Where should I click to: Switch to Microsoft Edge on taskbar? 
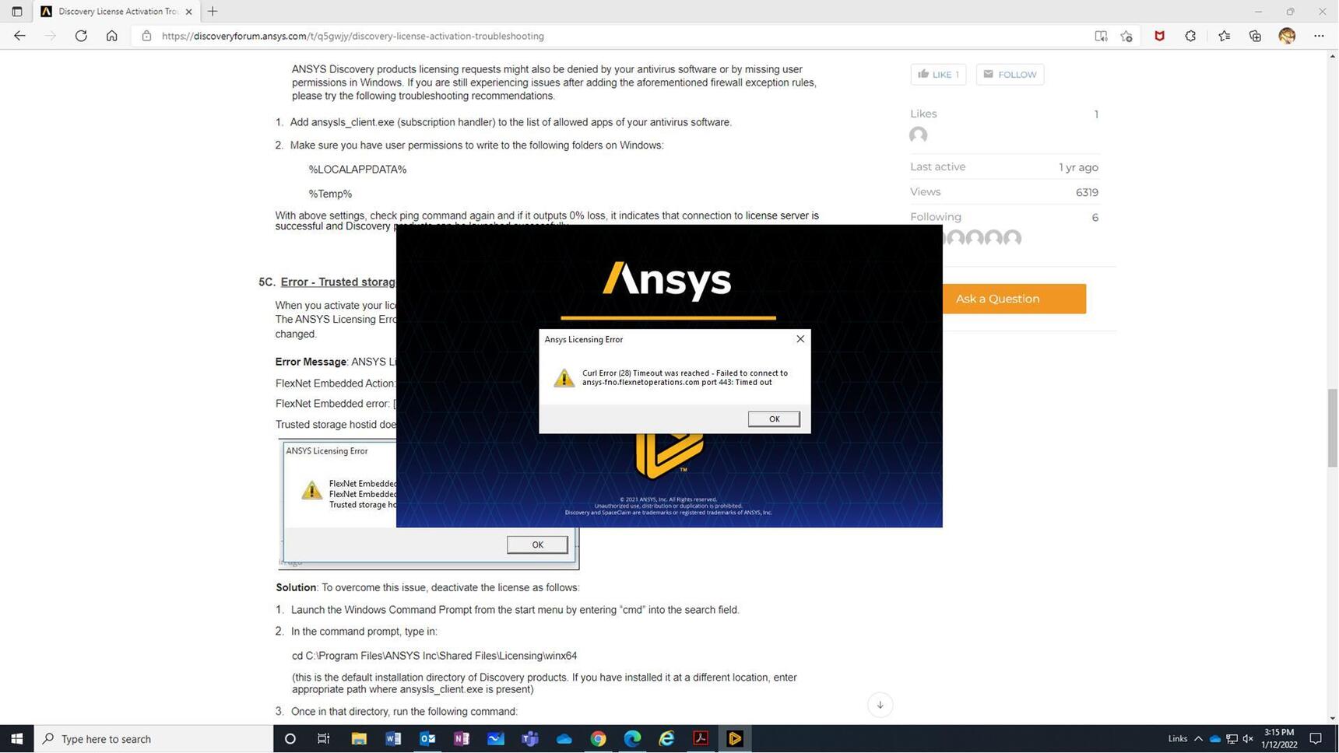pyautogui.click(x=633, y=739)
